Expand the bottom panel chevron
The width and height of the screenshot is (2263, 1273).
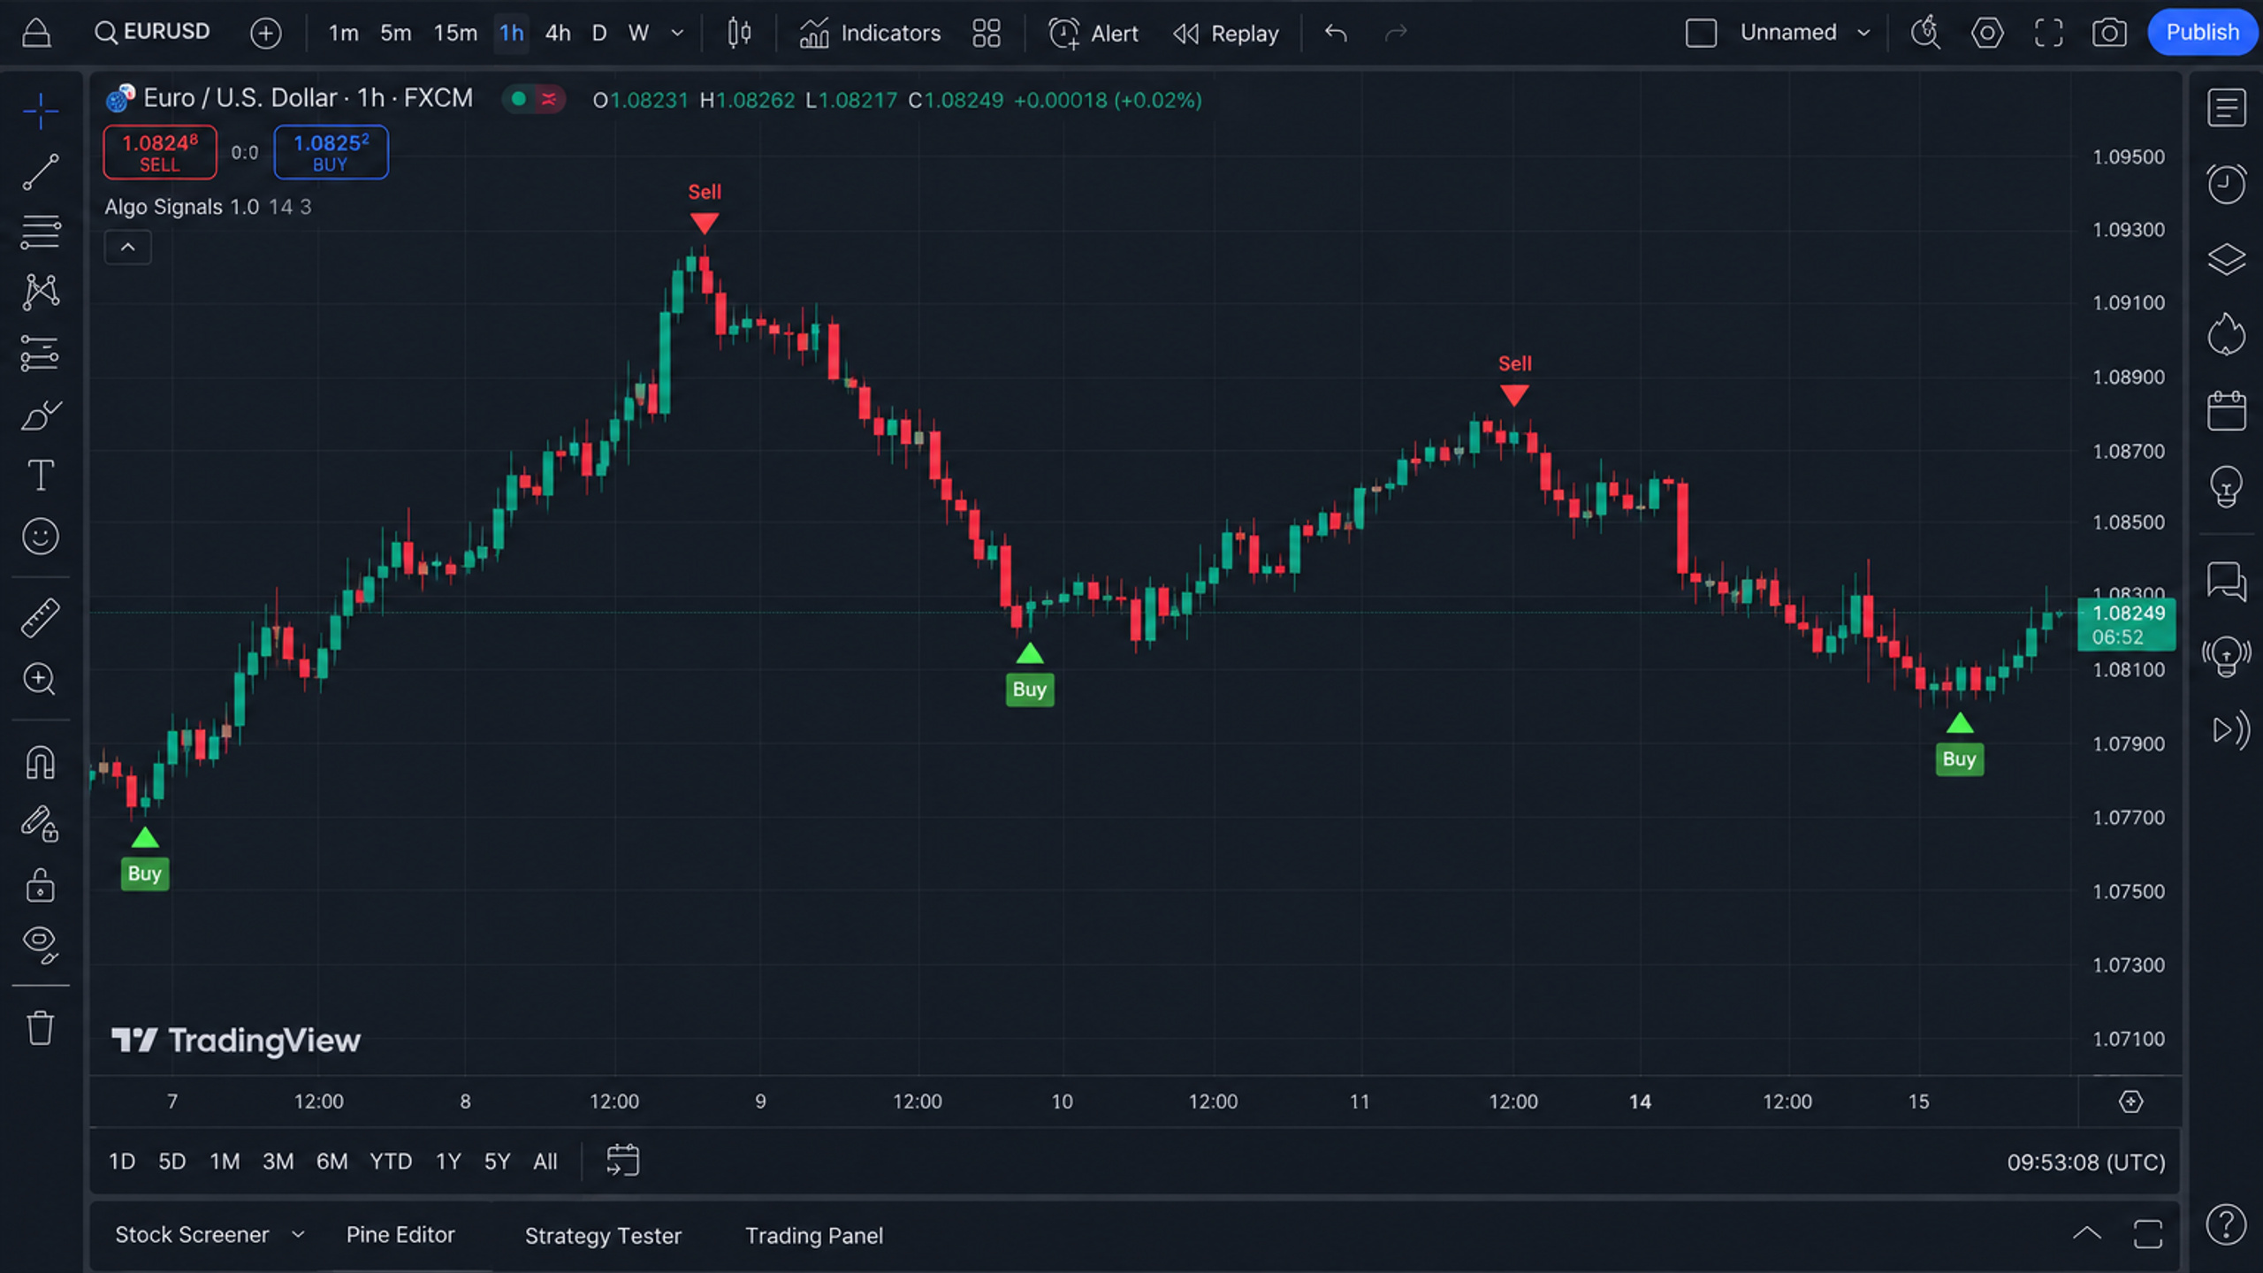tap(2087, 1233)
